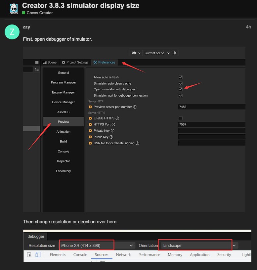The height and width of the screenshot is (270, 257).
Task: Open the Current scene dropdown
Action: click(x=157, y=53)
